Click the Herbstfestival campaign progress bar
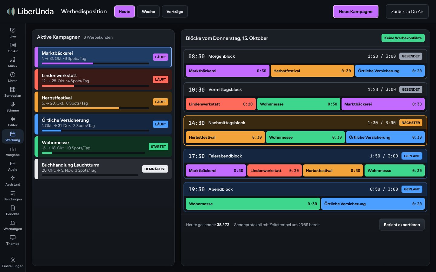The image size is (436, 272). (x=95, y=108)
